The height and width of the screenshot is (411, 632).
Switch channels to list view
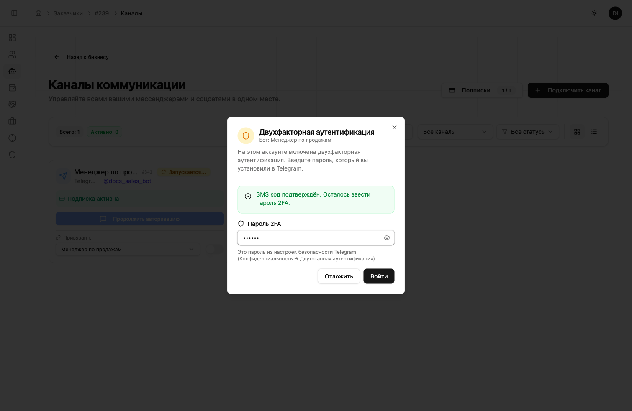[594, 132]
